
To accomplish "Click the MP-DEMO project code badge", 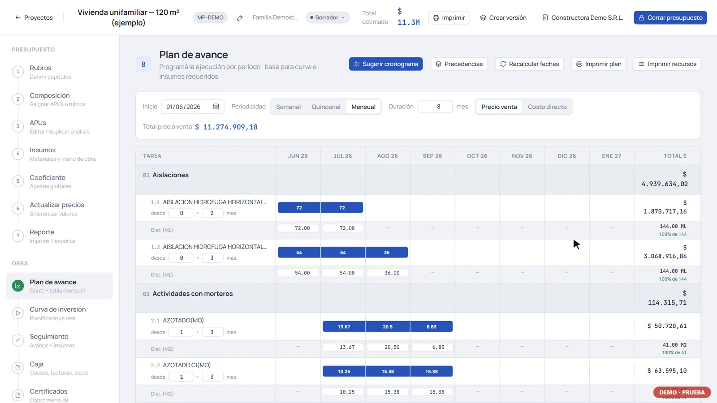I will pyautogui.click(x=210, y=17).
